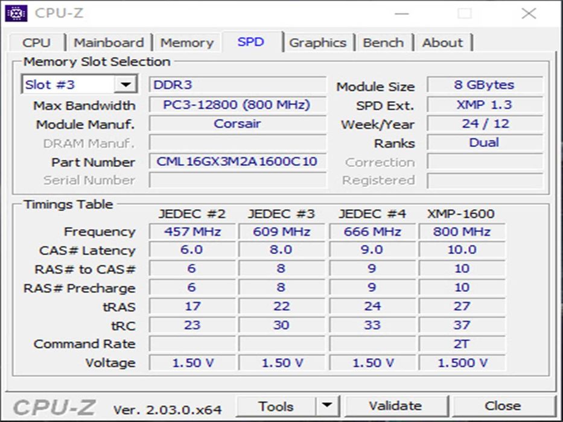Click the tRAS value 22
This screenshot has width=563, height=422.
(281, 306)
